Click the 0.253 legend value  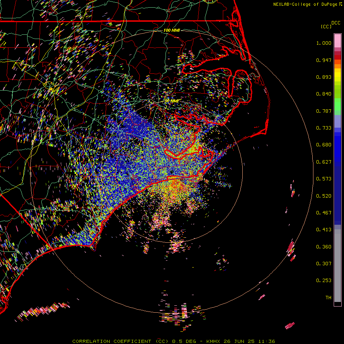pos(324,281)
